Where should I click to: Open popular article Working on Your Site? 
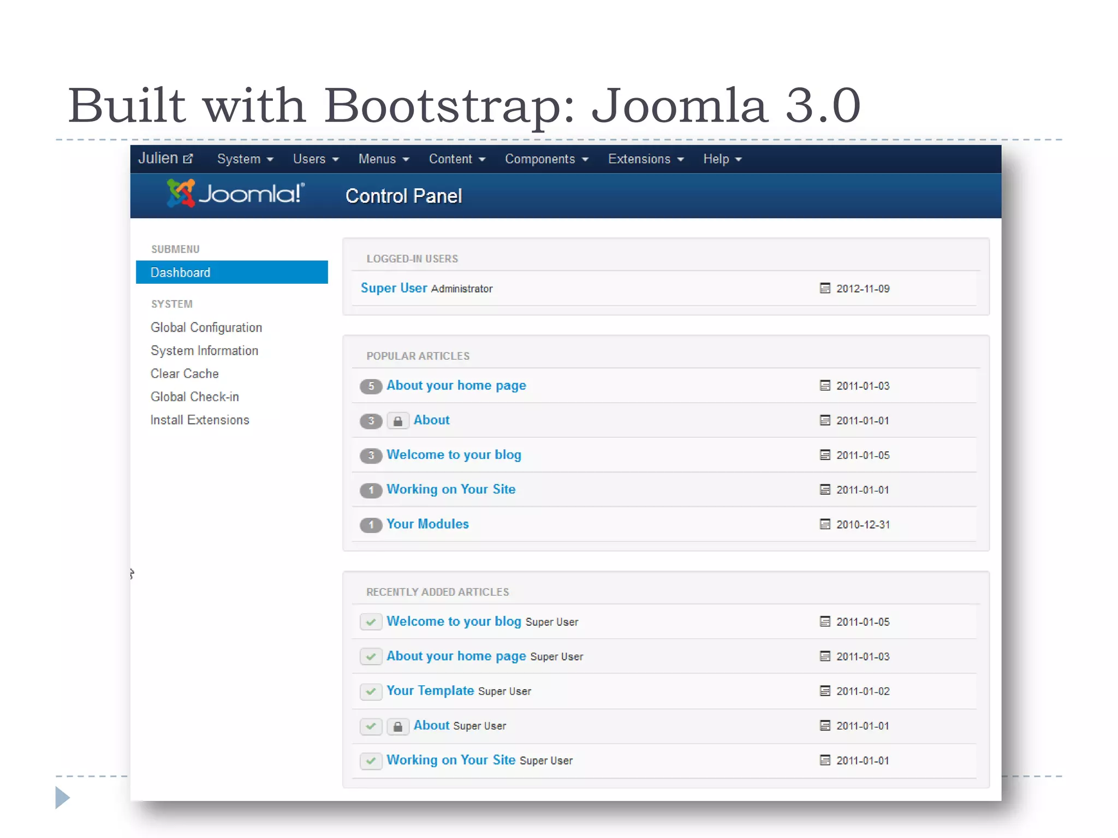tap(451, 489)
